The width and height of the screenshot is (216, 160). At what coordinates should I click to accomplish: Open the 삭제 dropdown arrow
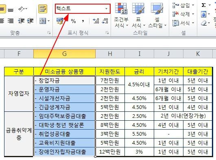193,14
